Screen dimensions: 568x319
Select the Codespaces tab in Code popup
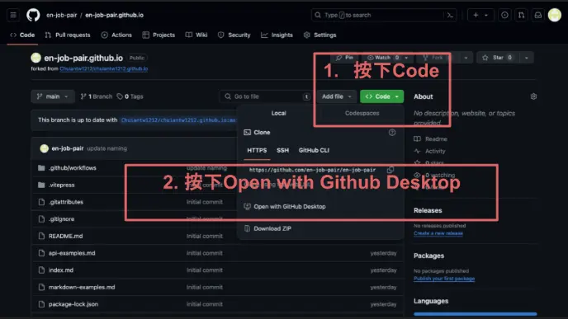coord(362,113)
